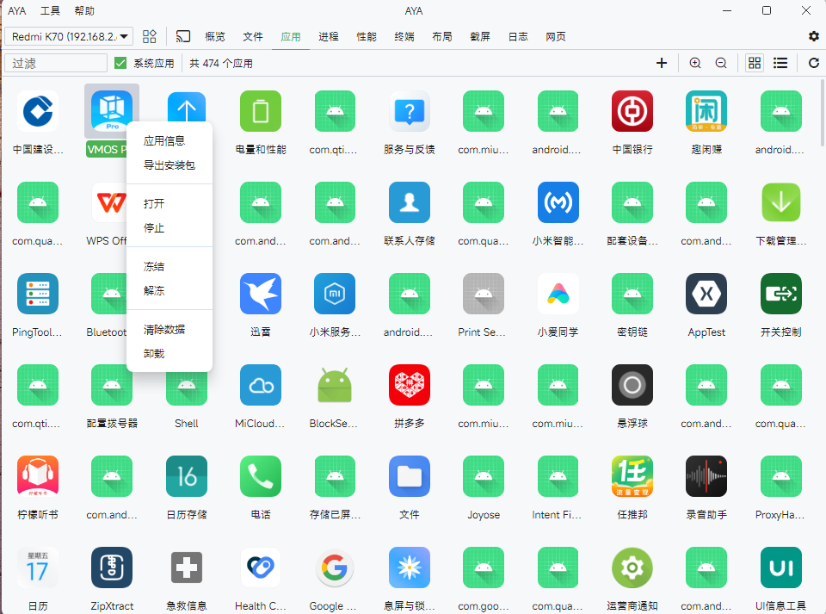Select the 悬浮球 app icon
The height and width of the screenshot is (614, 826).
pos(632,385)
